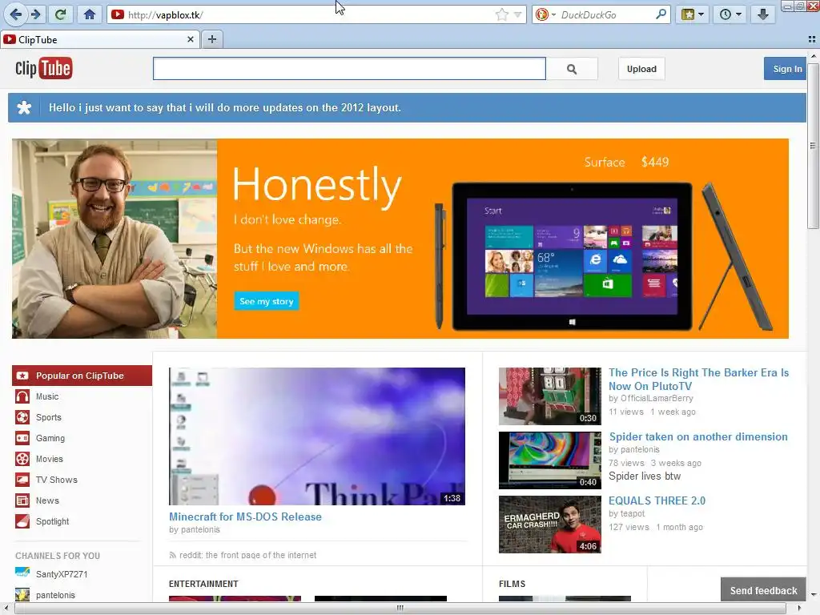The width and height of the screenshot is (820, 615).
Task: Click the Gaming controller icon
Action: (22, 438)
